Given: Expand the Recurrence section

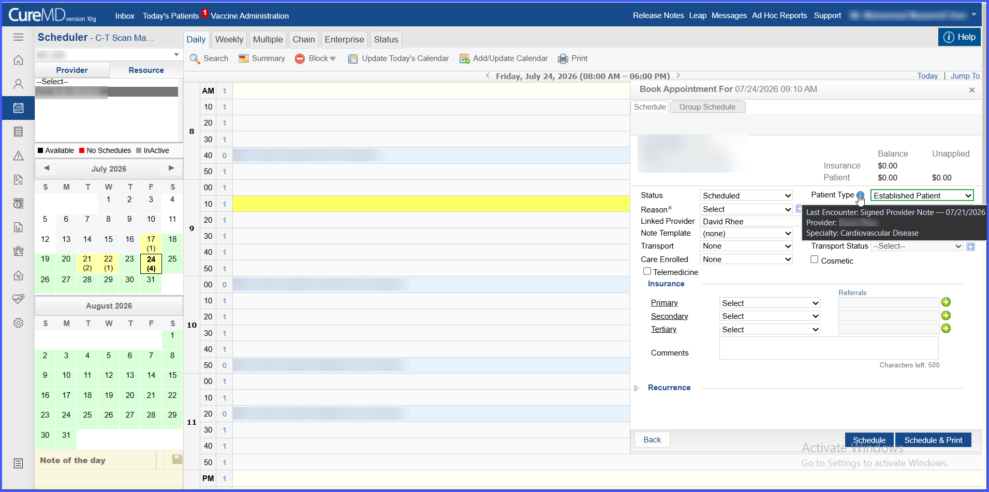Looking at the screenshot, I should (x=637, y=388).
